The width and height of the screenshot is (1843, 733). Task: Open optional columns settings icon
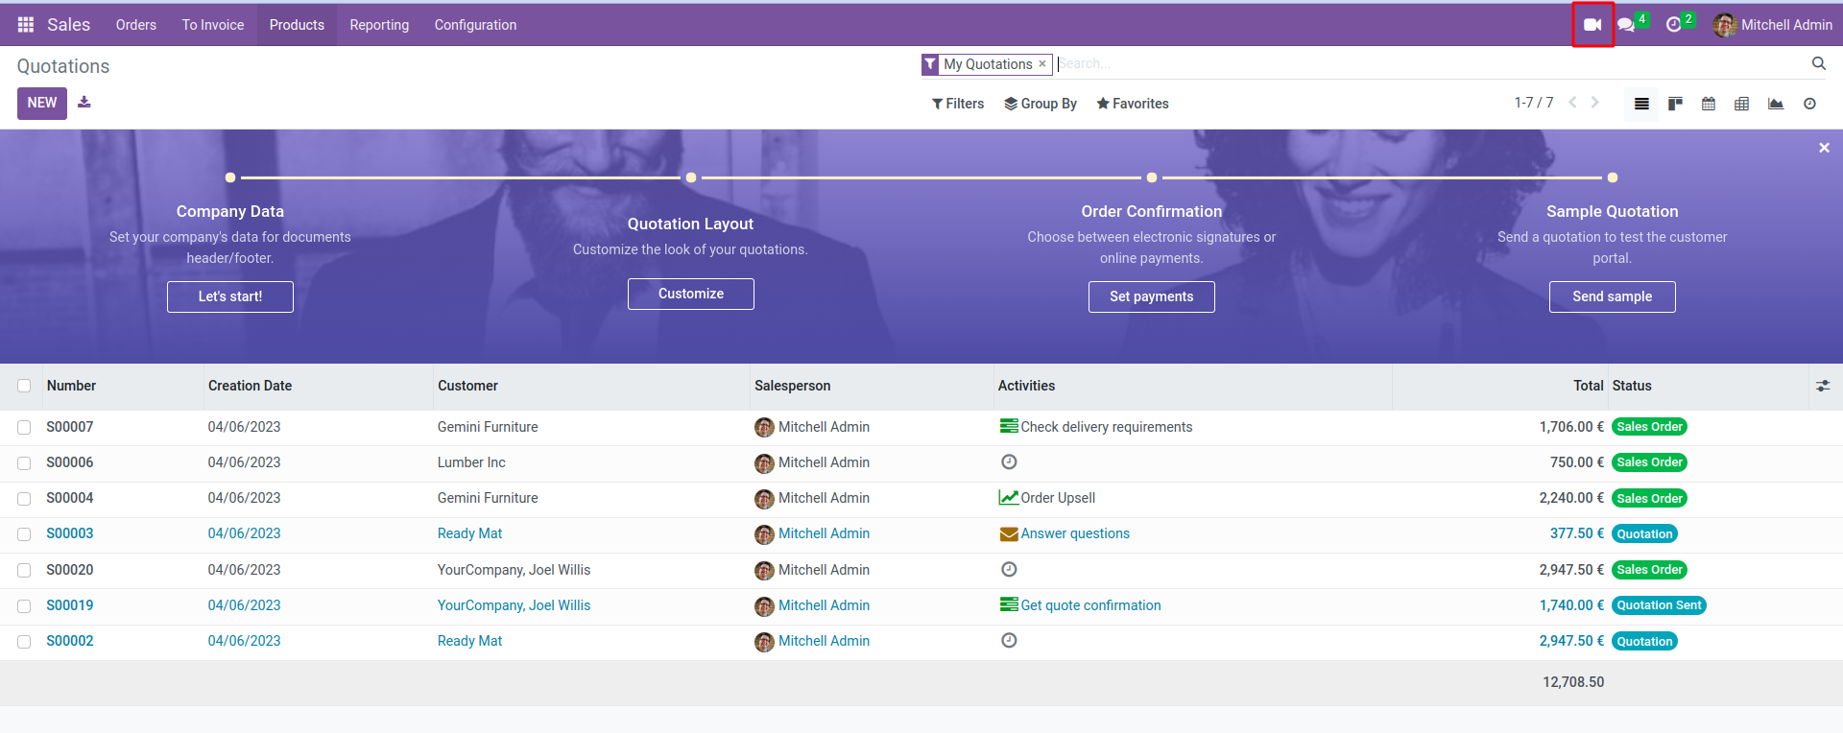point(1823,386)
